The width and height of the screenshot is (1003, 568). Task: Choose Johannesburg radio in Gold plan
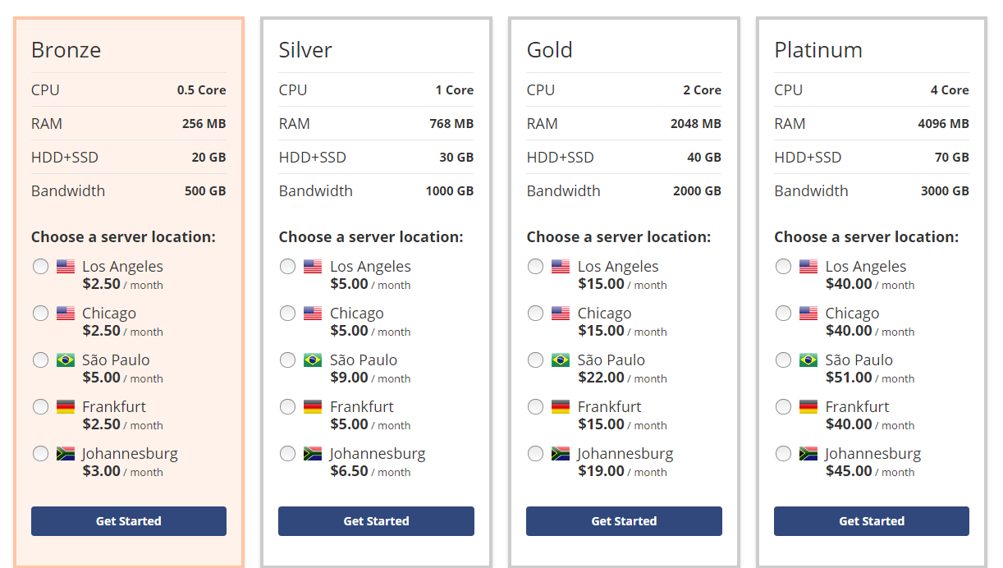[535, 453]
